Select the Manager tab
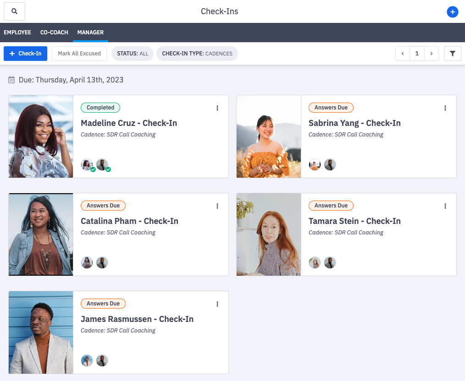 point(90,32)
